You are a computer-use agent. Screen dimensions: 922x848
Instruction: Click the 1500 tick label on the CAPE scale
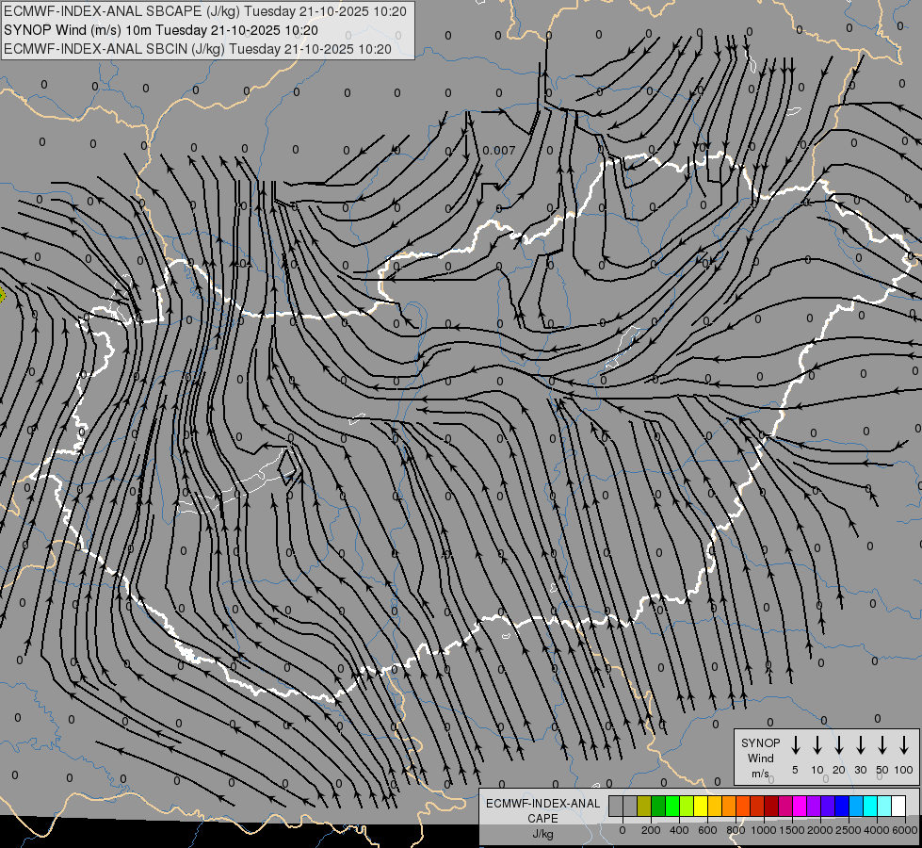792,830
